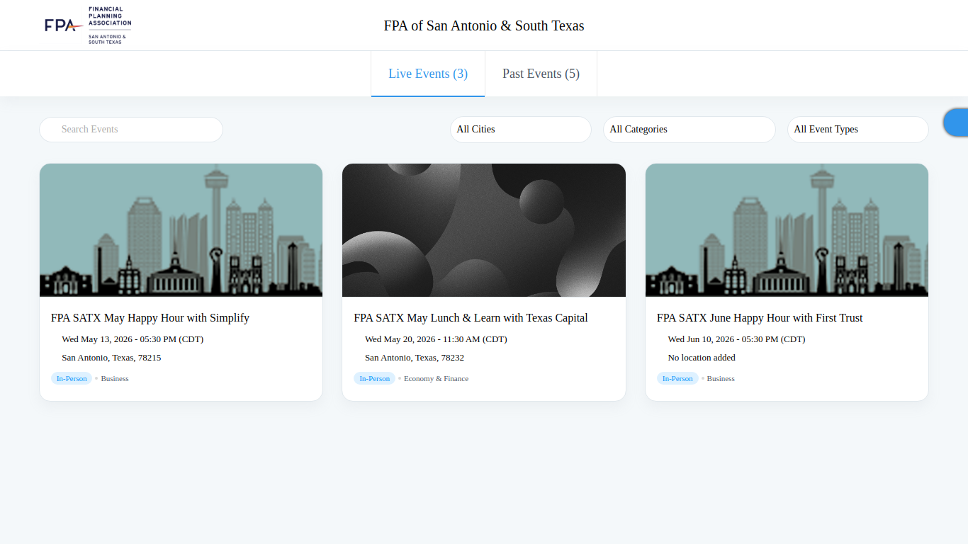Image resolution: width=968 pixels, height=544 pixels.
Task: Switch to the Live Events tab
Action: point(428,74)
